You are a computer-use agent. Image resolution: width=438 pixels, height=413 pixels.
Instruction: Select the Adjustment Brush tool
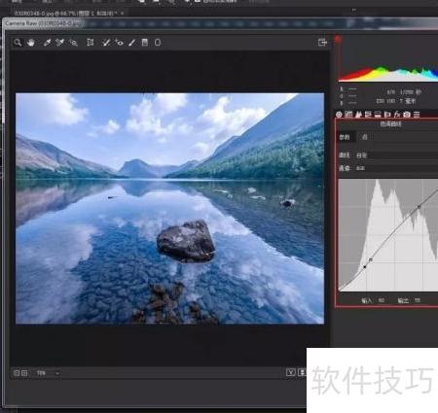131,43
